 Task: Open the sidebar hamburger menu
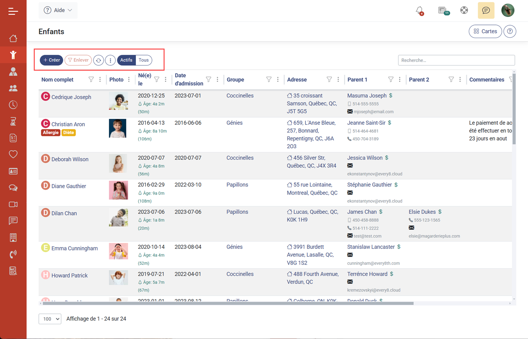pos(13,11)
